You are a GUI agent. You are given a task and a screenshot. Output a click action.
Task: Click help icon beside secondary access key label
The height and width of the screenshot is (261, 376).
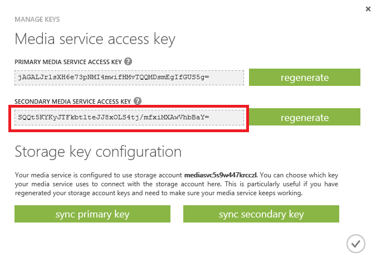pyautogui.click(x=138, y=101)
